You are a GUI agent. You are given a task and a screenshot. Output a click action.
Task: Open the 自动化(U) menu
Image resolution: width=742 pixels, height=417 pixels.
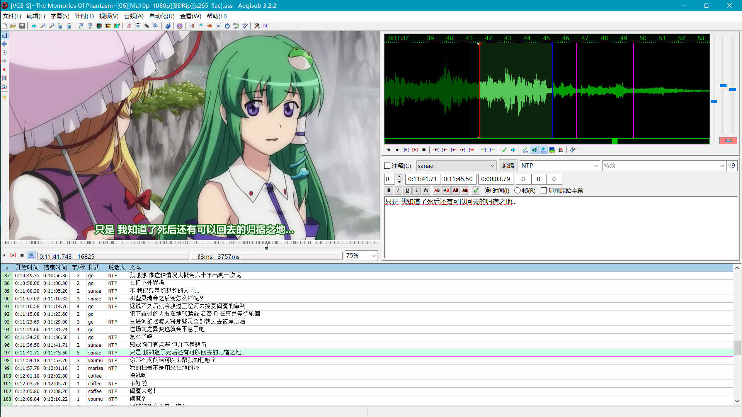pyautogui.click(x=162, y=16)
